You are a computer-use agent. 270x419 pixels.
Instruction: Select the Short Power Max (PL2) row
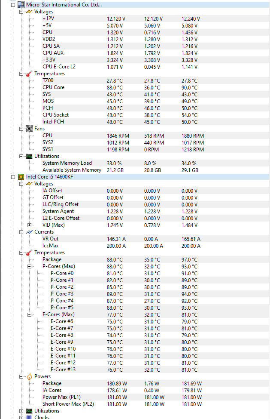[155, 404]
